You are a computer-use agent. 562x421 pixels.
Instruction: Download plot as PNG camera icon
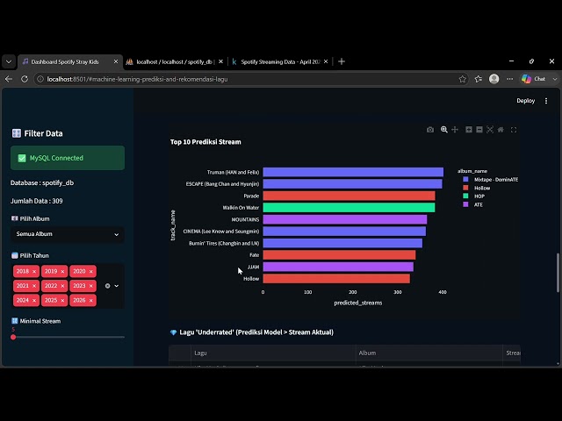click(x=430, y=130)
